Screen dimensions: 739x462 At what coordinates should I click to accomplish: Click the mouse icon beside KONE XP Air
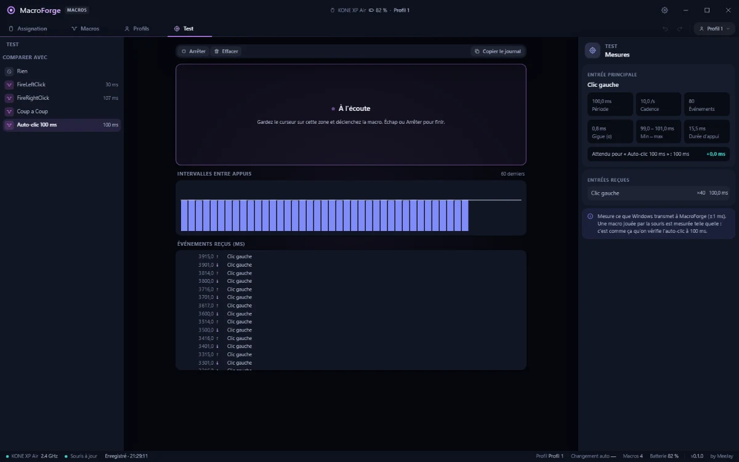click(x=333, y=10)
